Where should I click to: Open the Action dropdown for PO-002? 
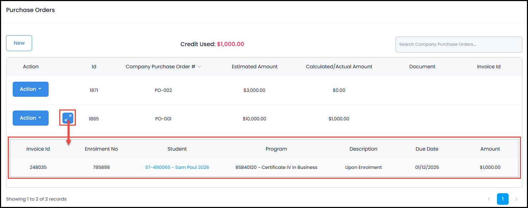point(31,89)
